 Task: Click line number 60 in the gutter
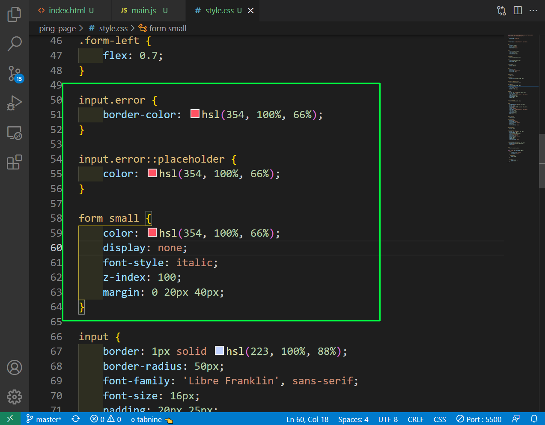[56, 248]
